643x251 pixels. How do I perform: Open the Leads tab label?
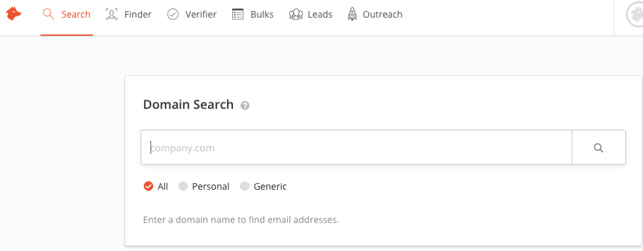coord(320,14)
